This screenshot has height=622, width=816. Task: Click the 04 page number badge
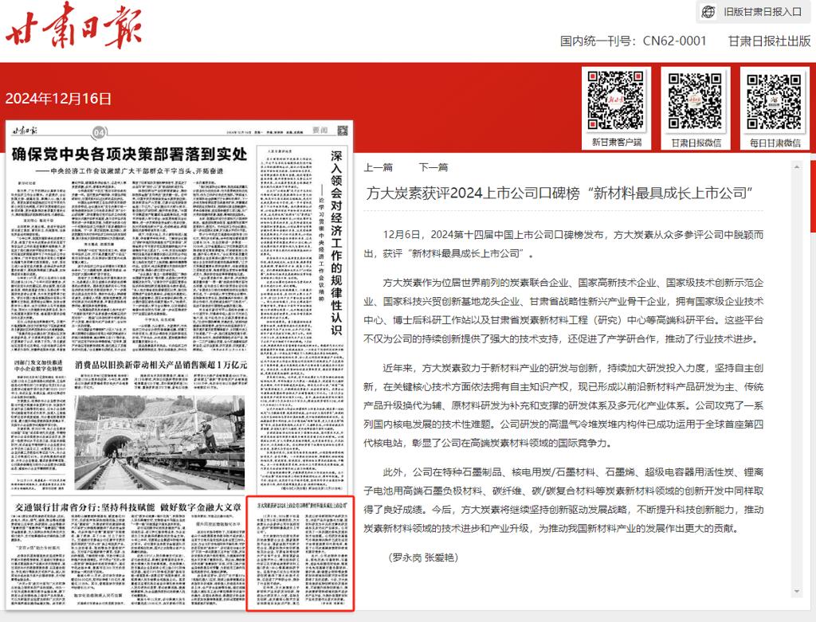pyautogui.click(x=99, y=133)
